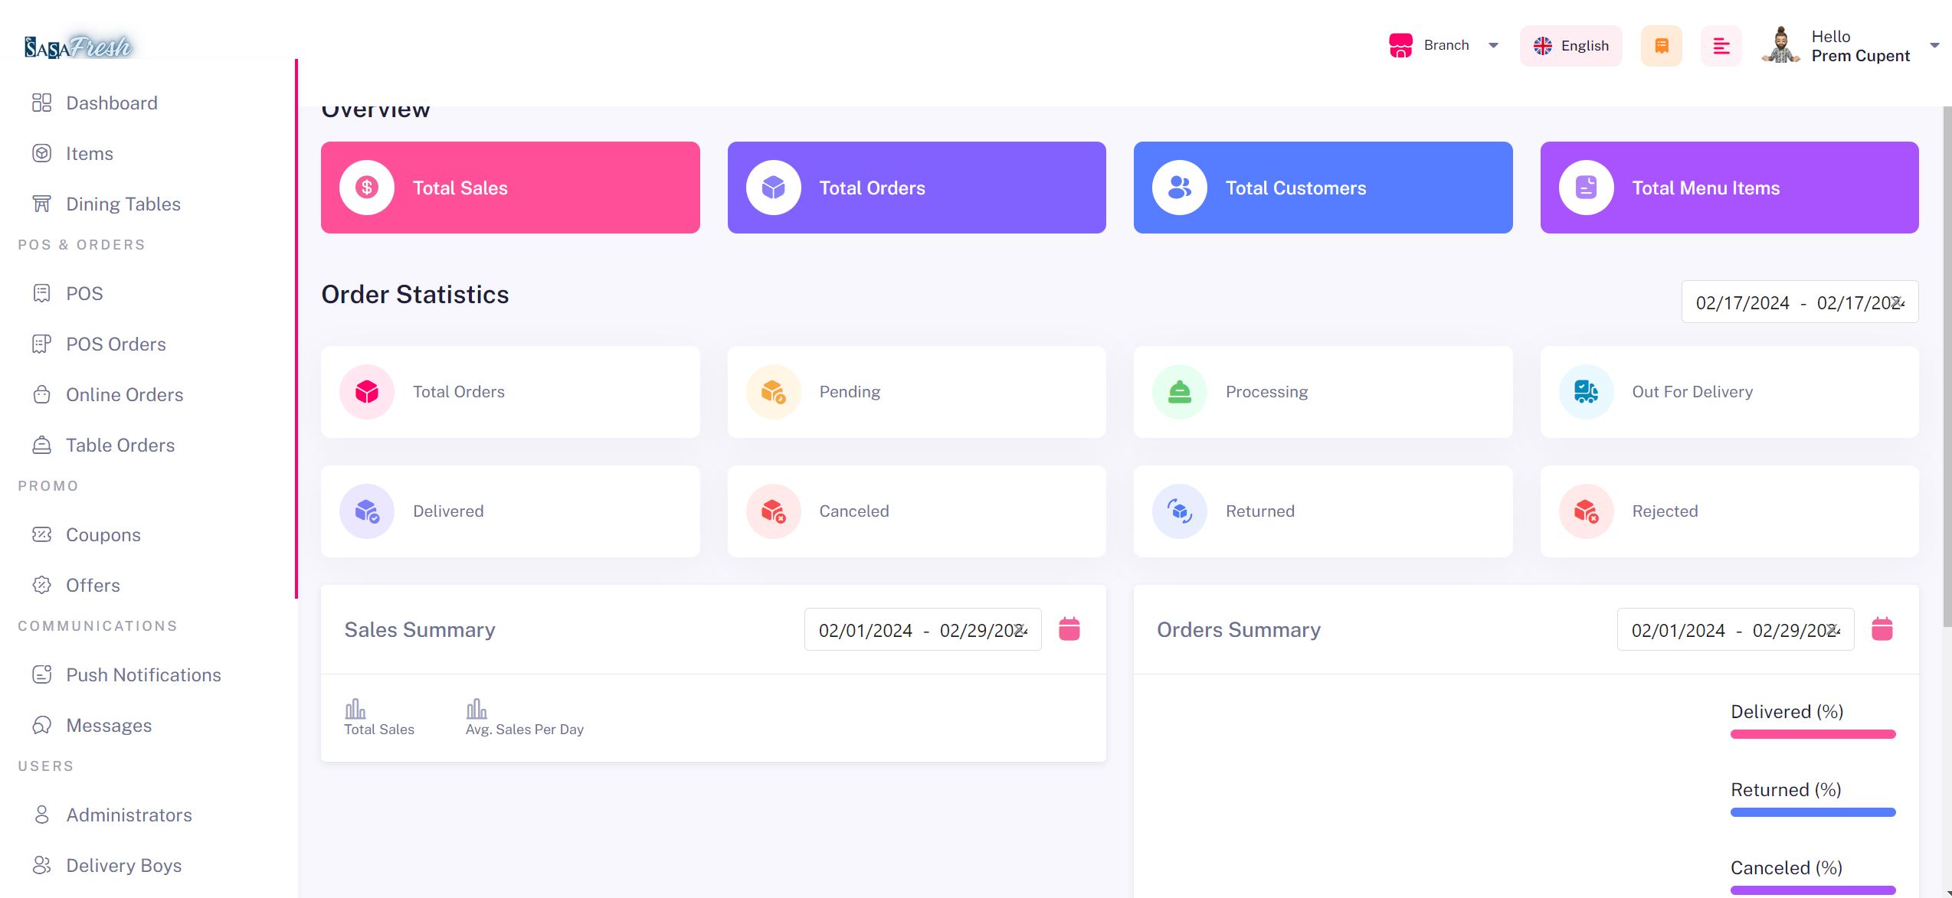Click the Pending orders box icon
1952x898 pixels.
point(773,392)
